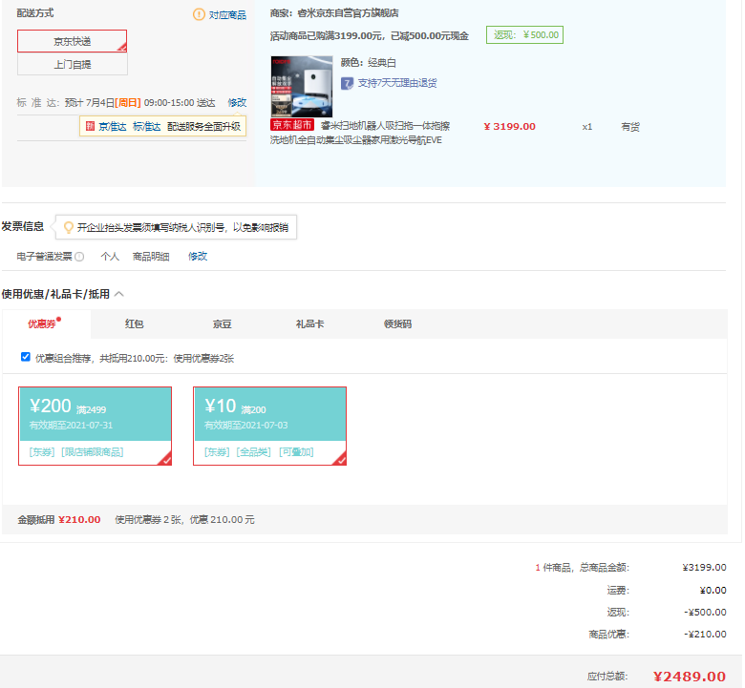Image resolution: width=745 pixels, height=688 pixels.
Task: Switch to the 红包 tab
Action: tap(134, 323)
